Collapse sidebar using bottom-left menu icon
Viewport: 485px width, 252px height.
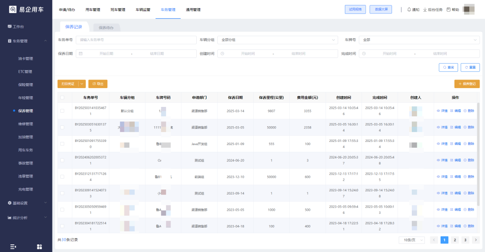pos(13,246)
